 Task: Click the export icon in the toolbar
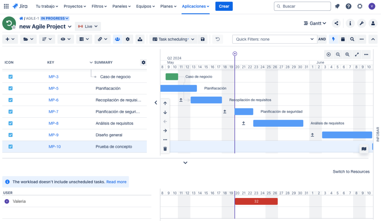point(140,39)
